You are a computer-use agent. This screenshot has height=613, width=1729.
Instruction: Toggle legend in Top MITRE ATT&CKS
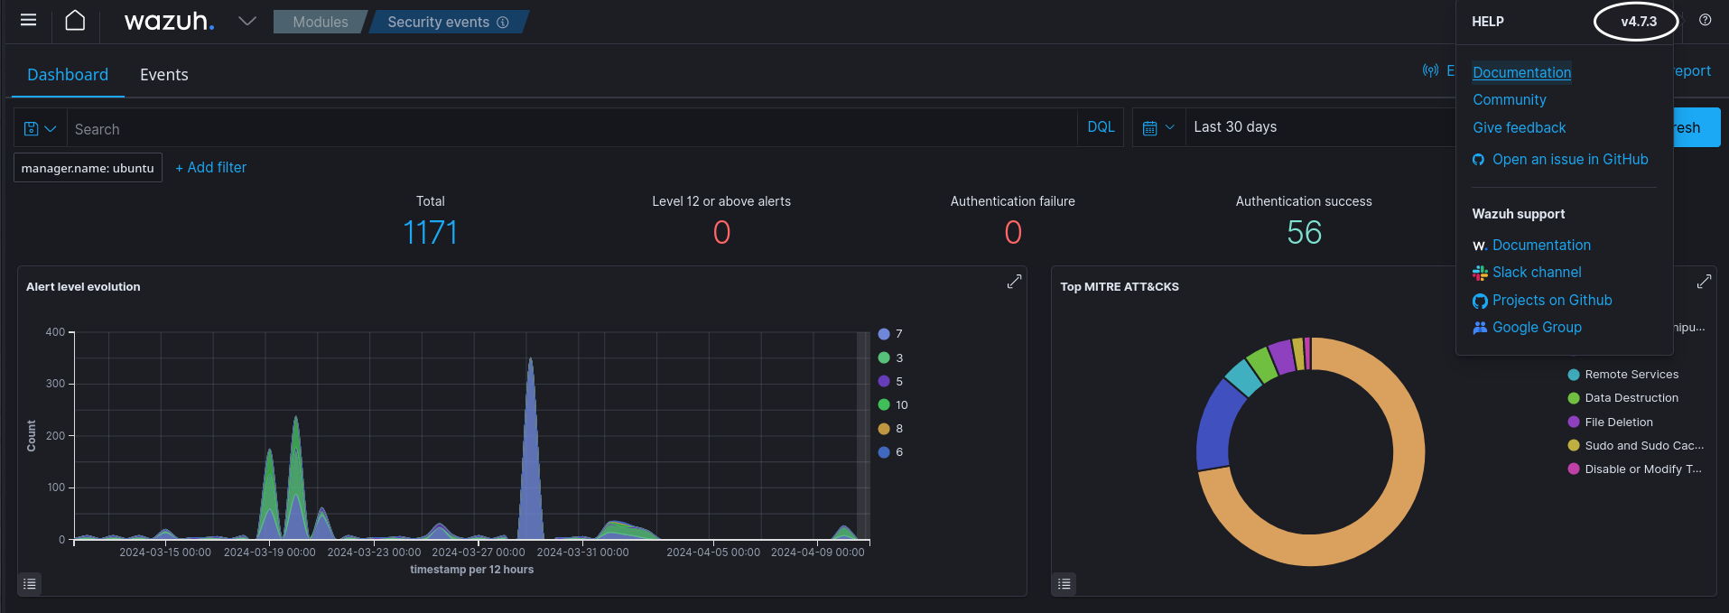1064,584
